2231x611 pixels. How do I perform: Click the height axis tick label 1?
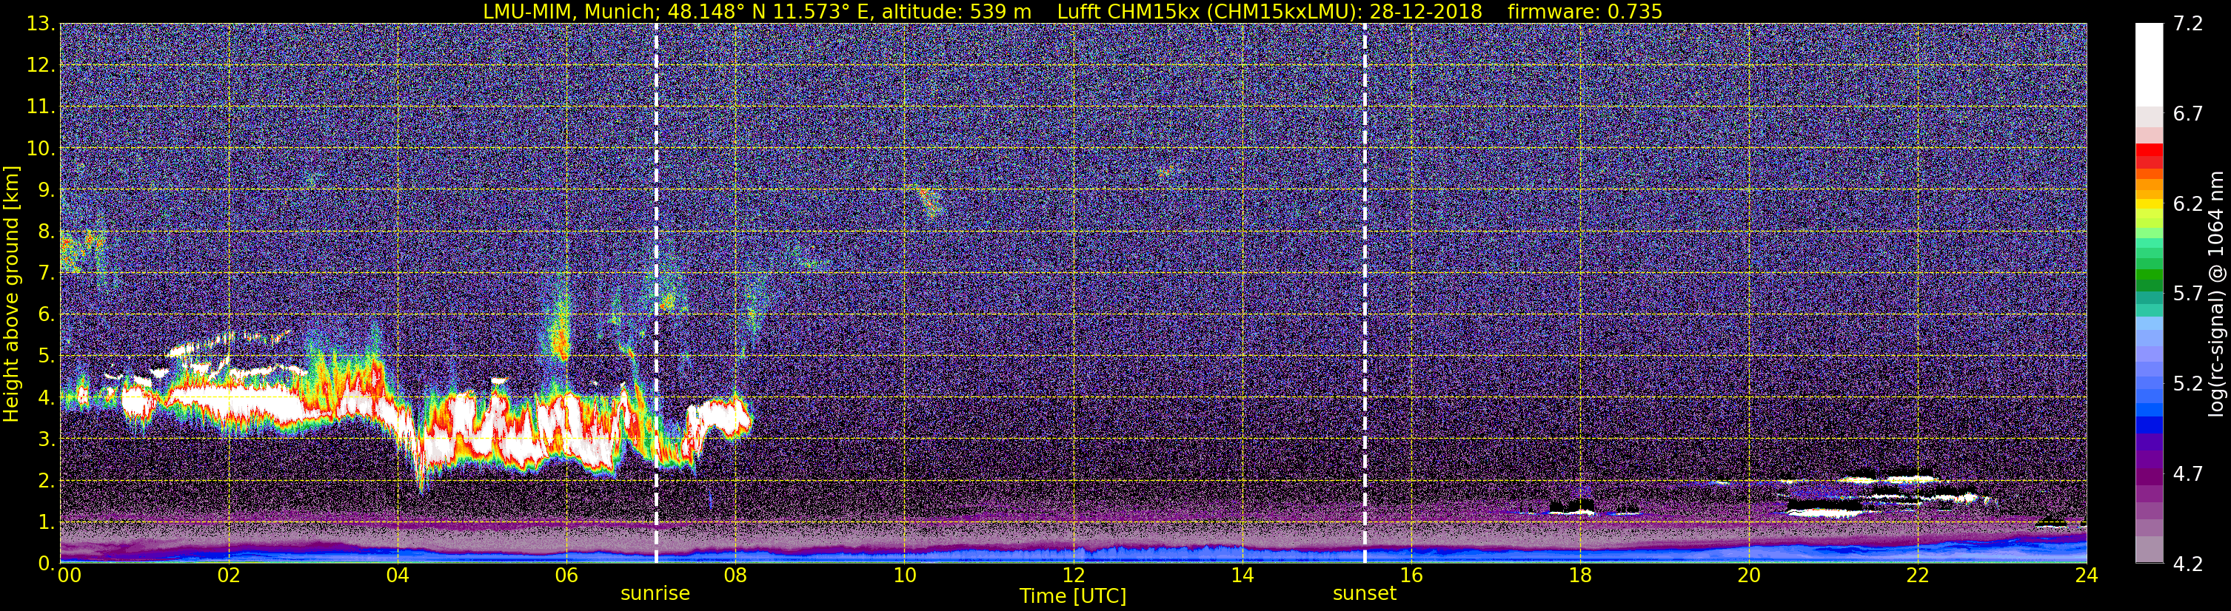click(x=45, y=521)
